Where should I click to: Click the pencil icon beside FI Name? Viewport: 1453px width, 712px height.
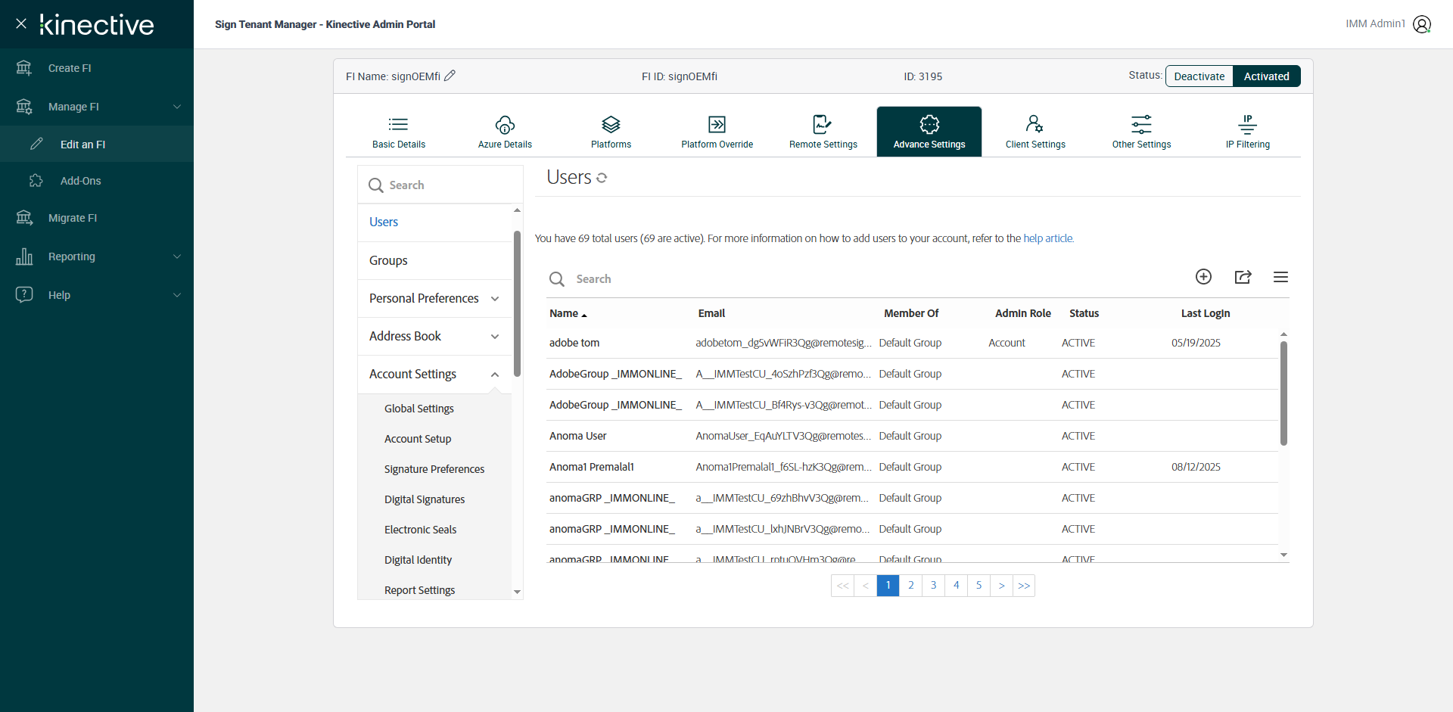pyautogui.click(x=450, y=76)
